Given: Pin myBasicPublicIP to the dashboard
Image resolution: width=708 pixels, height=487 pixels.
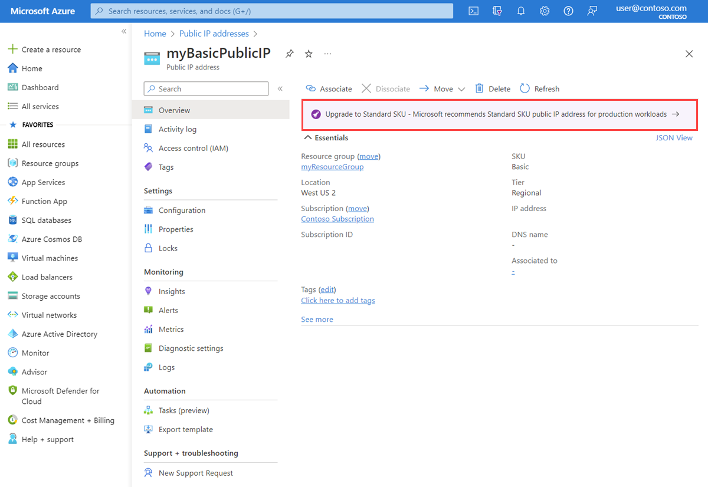Looking at the screenshot, I should click(289, 54).
